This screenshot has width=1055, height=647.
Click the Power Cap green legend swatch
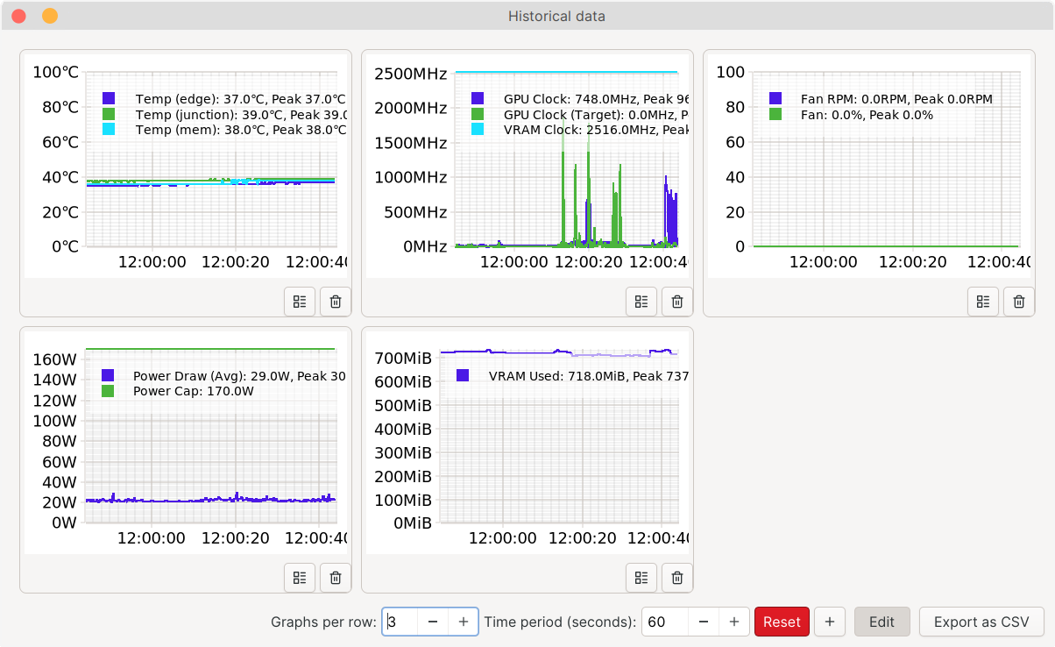[x=108, y=391]
